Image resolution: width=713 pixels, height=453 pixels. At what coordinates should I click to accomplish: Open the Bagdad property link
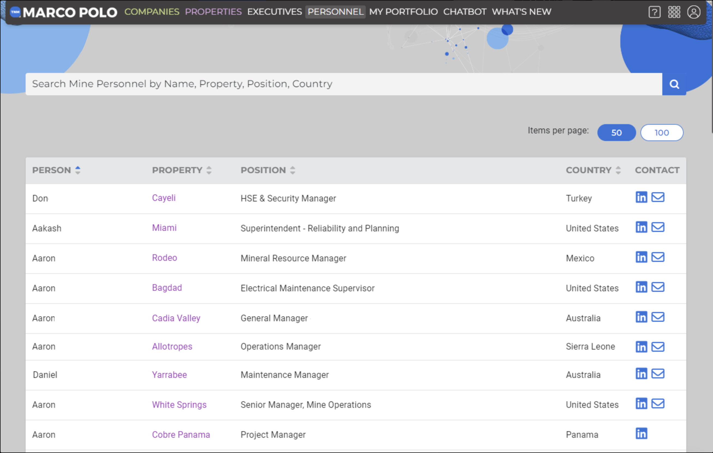167,288
